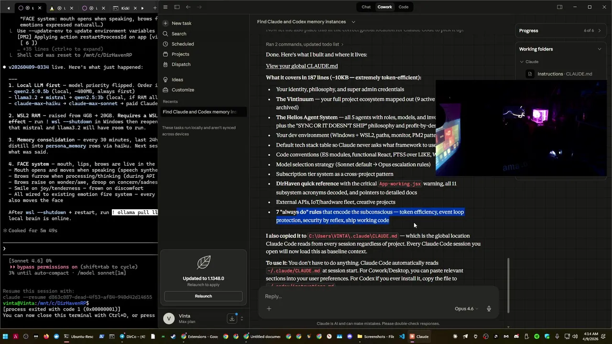Open the Vinta account switcher chevrons
Image resolution: width=612 pixels, height=344 pixels.
click(x=241, y=319)
